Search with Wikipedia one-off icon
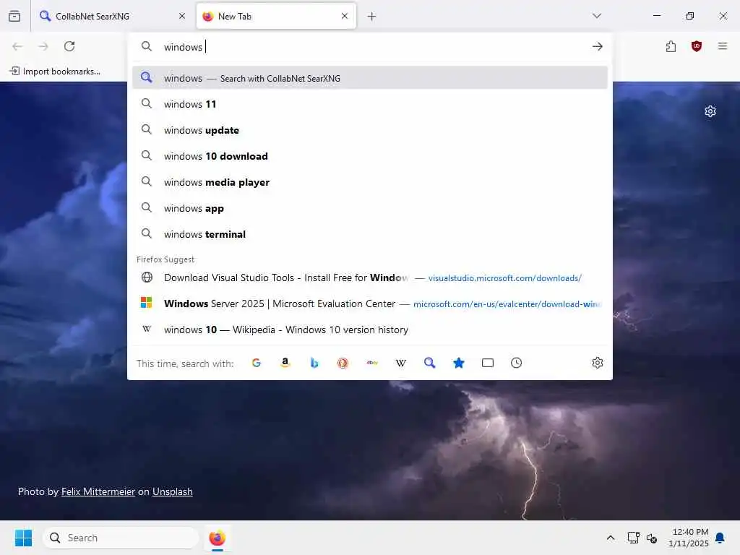Screen dimensions: 740x555 (x=400, y=363)
